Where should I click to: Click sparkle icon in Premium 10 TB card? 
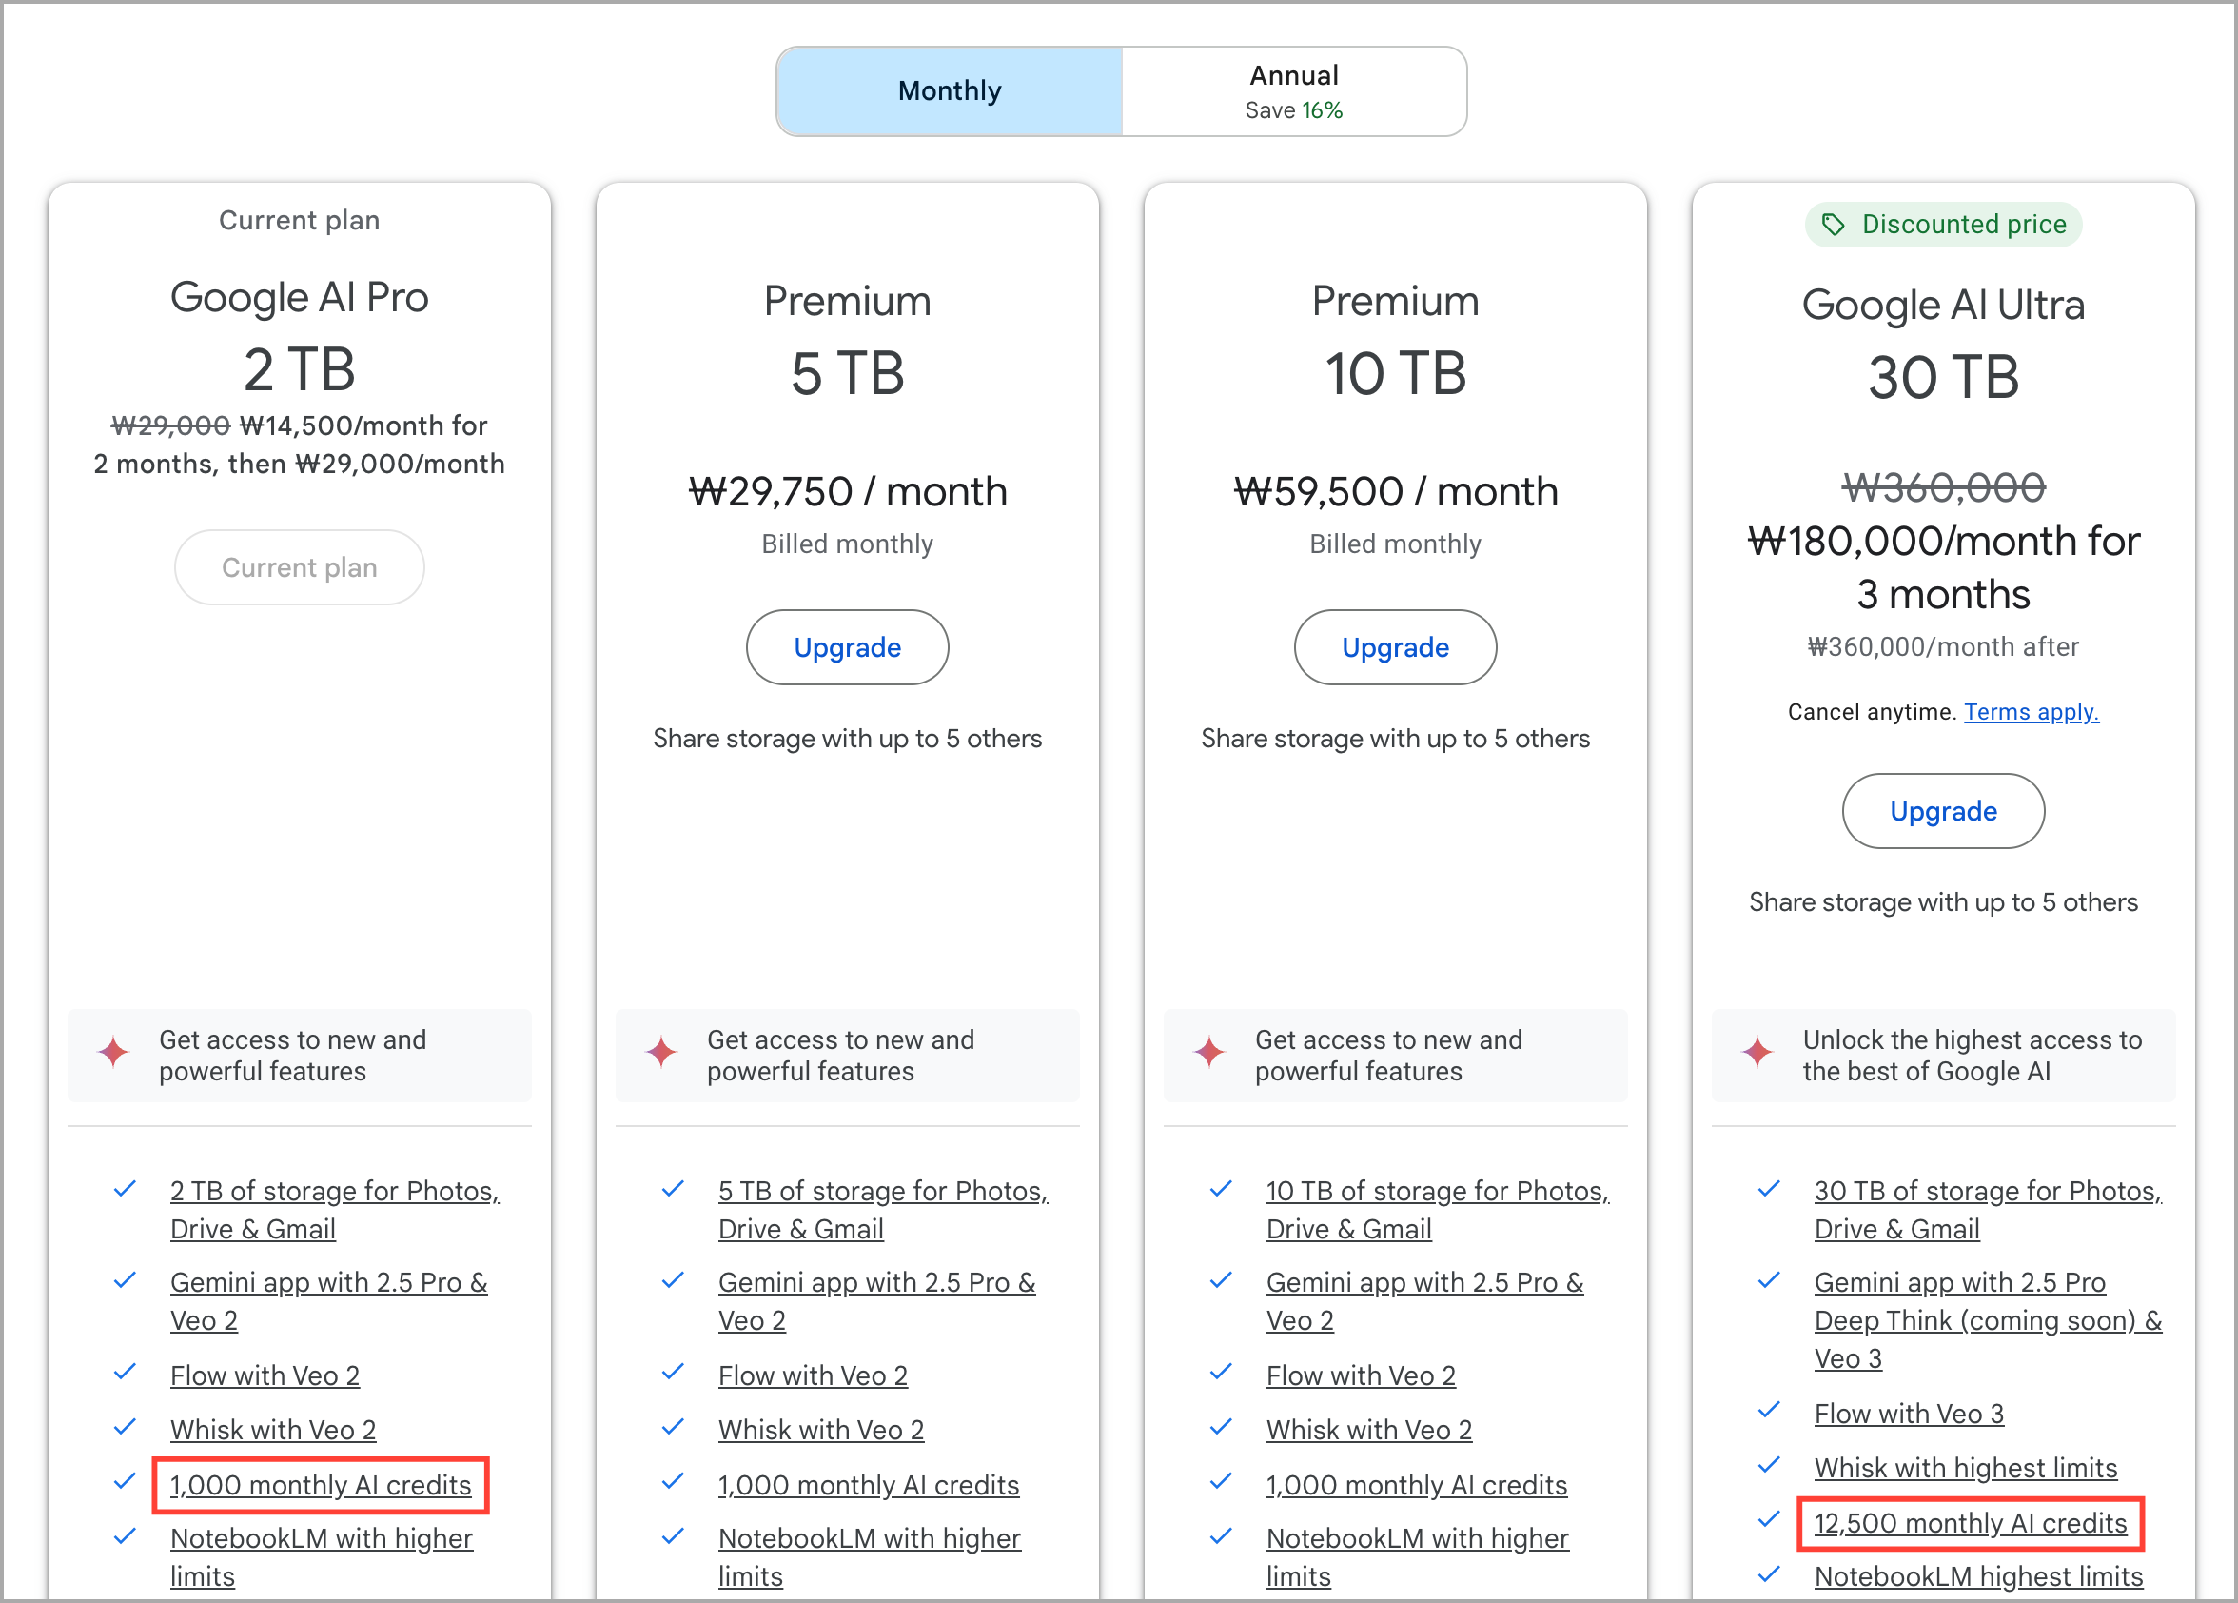click(1209, 1051)
